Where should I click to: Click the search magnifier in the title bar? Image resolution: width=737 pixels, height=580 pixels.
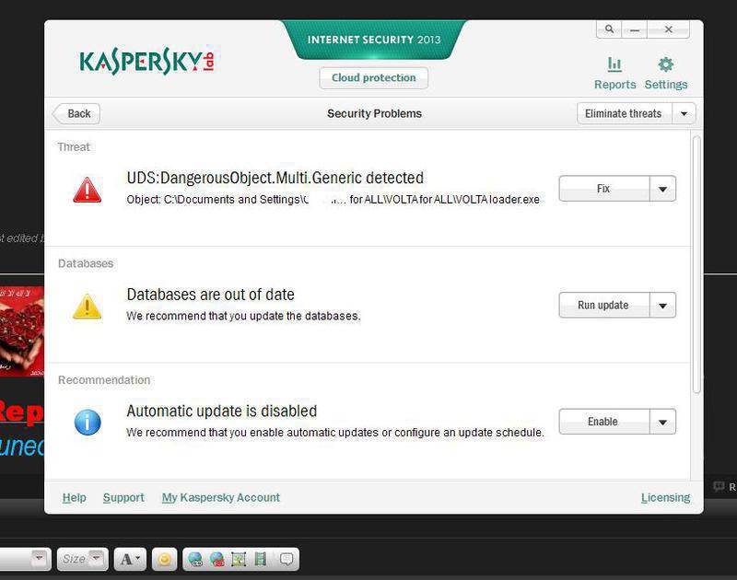609,29
